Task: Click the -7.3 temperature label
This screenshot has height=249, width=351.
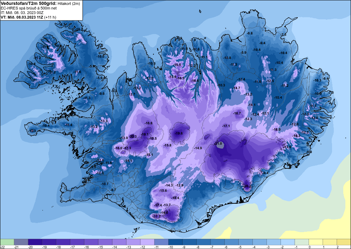Action: click(x=284, y=34)
